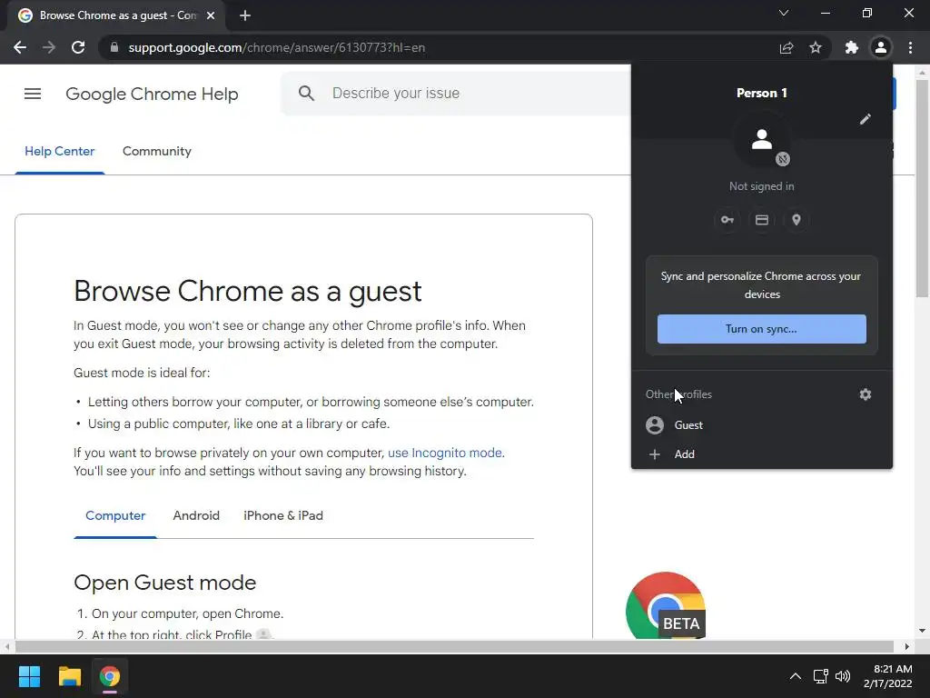Click the 'Open Guest mode' heading

[165, 583]
